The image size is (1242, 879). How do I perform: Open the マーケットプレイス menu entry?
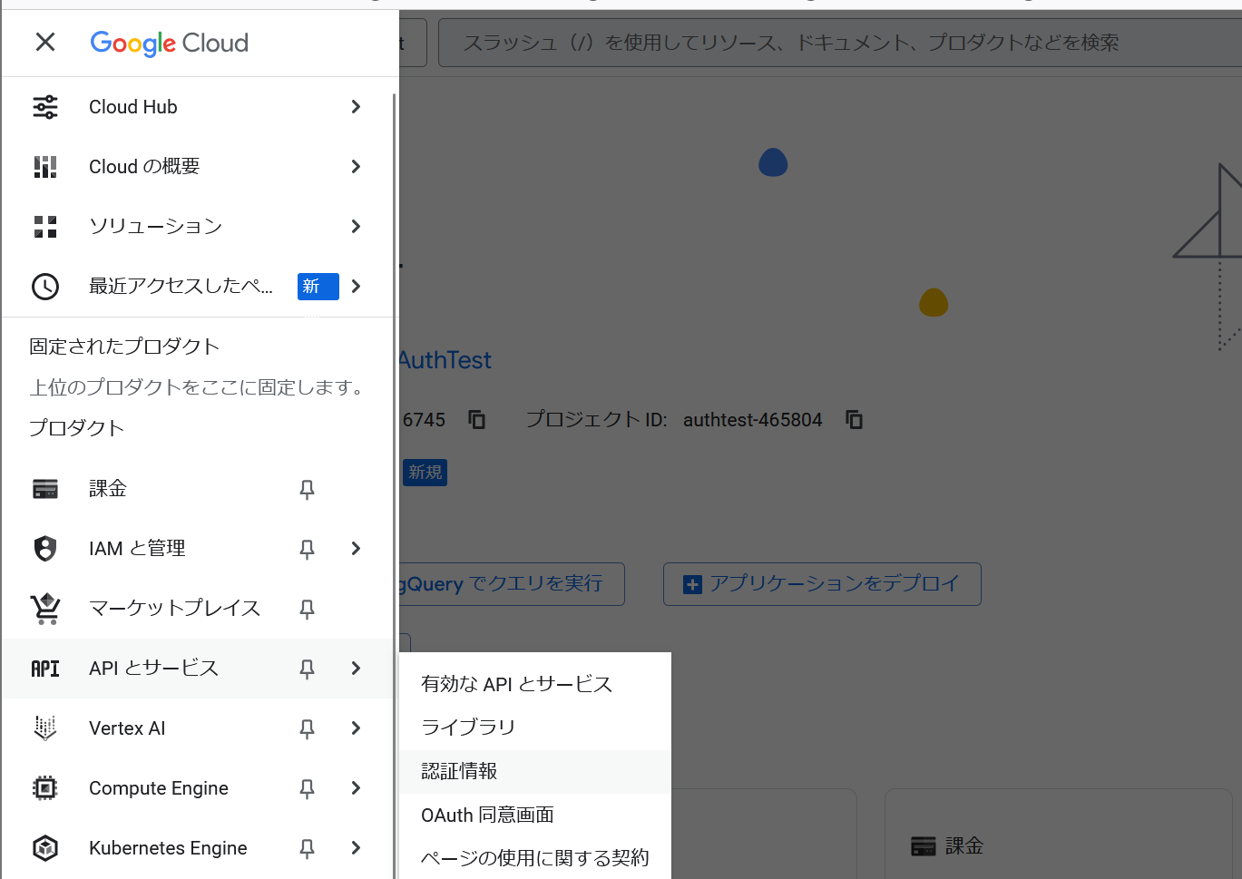(x=198, y=609)
